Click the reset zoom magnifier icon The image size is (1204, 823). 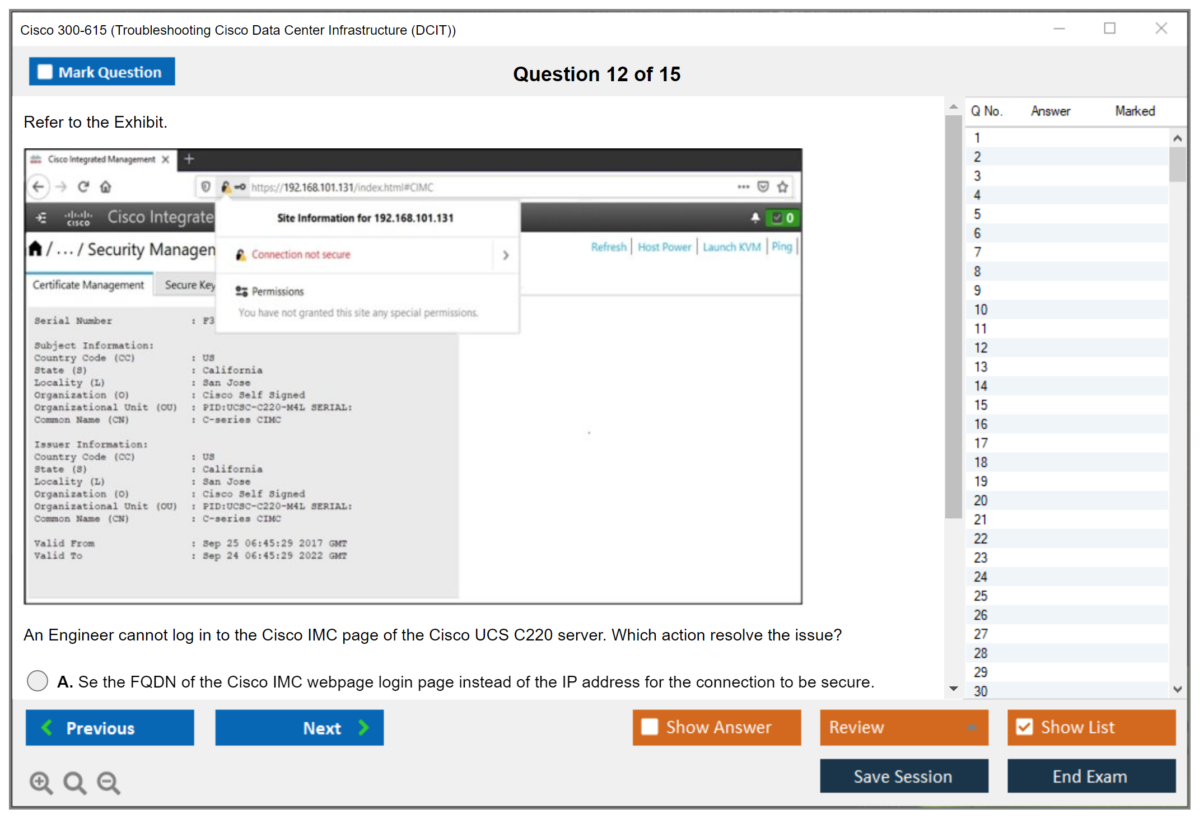point(74,782)
